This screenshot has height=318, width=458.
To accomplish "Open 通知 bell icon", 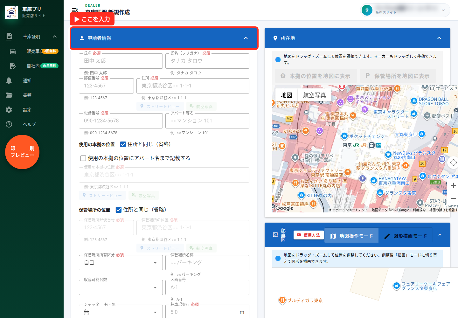I will [x=9, y=80].
